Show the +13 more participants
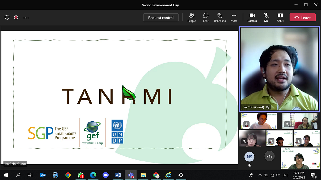The width and height of the screenshot is (321, 180). (269, 156)
